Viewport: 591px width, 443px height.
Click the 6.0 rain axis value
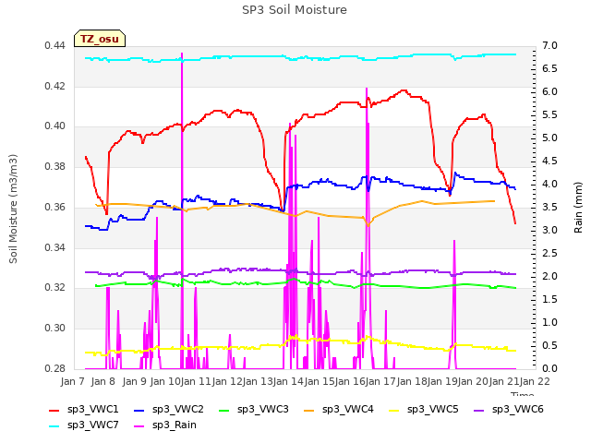[x=549, y=92]
